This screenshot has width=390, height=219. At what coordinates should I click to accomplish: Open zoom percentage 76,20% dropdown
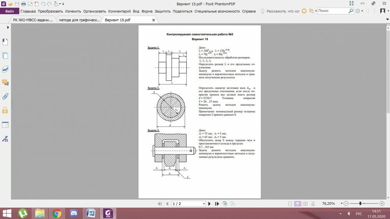tap(342, 203)
